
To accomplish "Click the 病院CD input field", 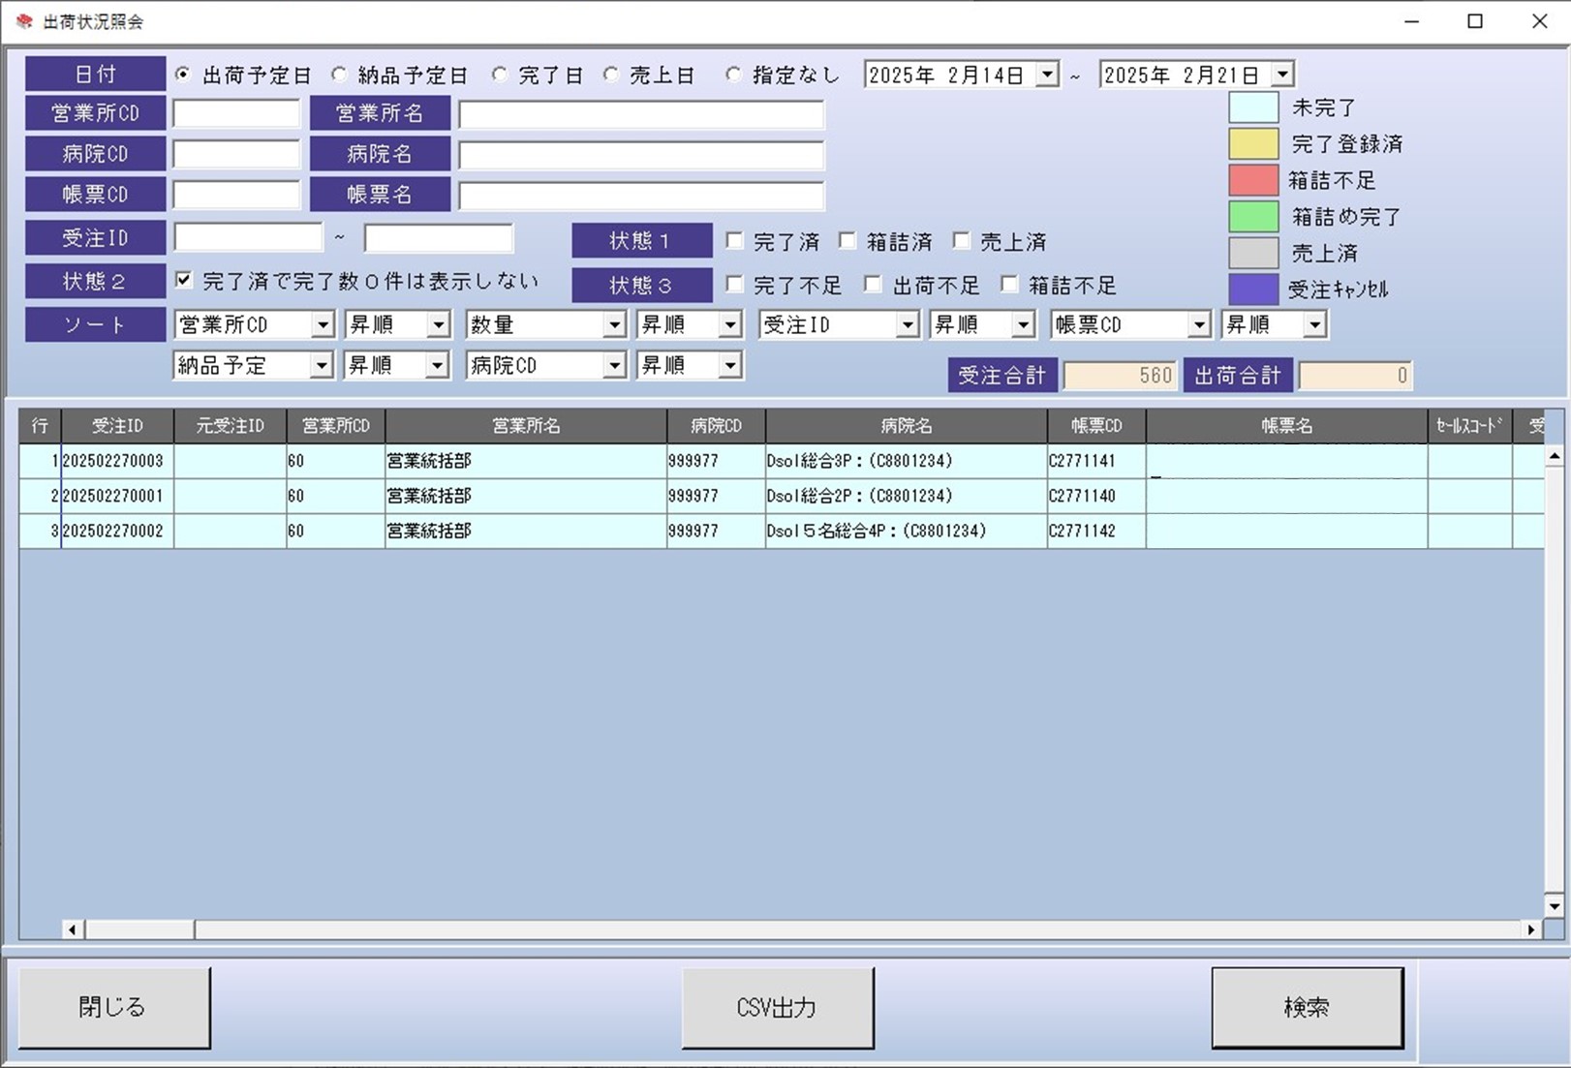I will [x=235, y=153].
